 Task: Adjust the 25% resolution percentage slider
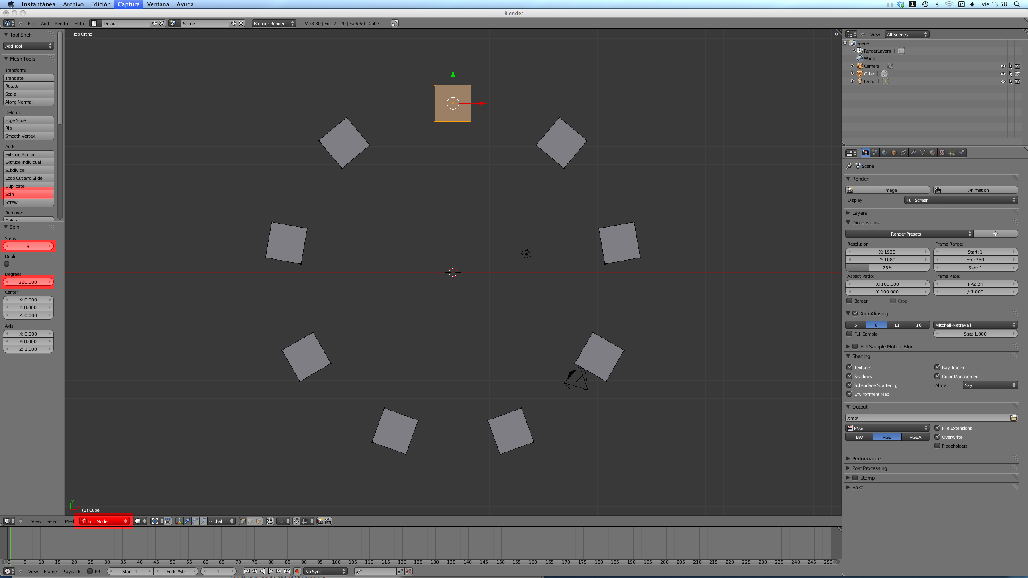(x=887, y=268)
